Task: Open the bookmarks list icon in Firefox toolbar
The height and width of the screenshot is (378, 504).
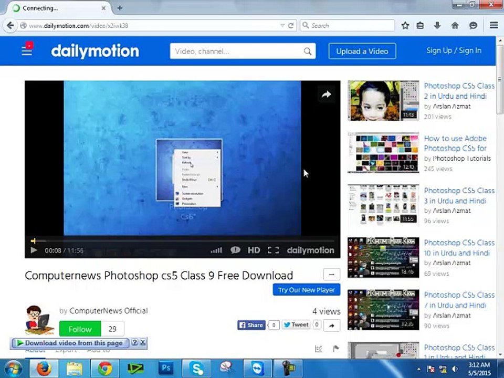Action: [x=420, y=25]
